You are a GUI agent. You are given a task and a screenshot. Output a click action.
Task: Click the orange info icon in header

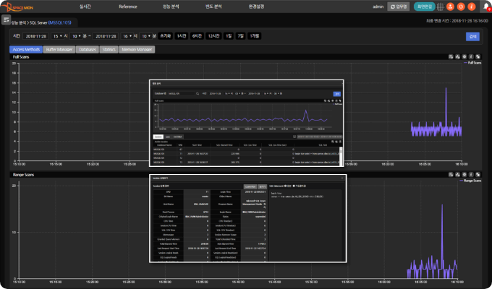coord(471,7)
